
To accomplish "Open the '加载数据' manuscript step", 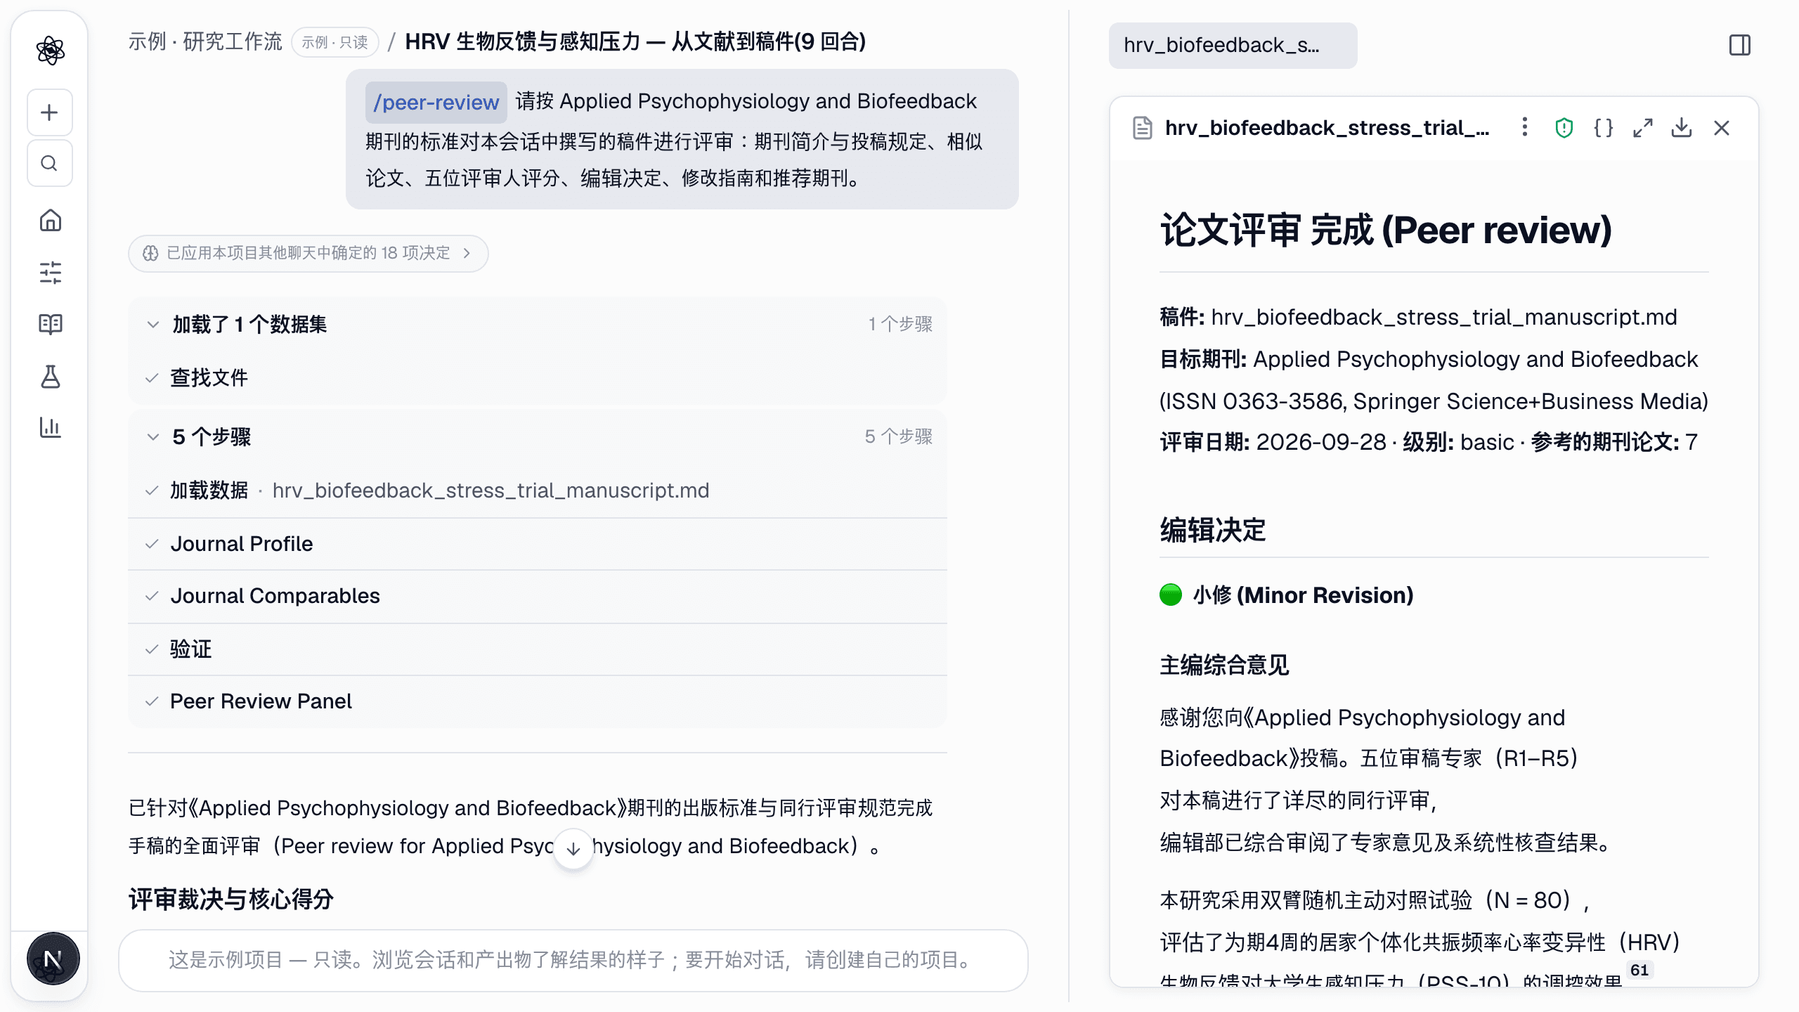I will (538, 491).
